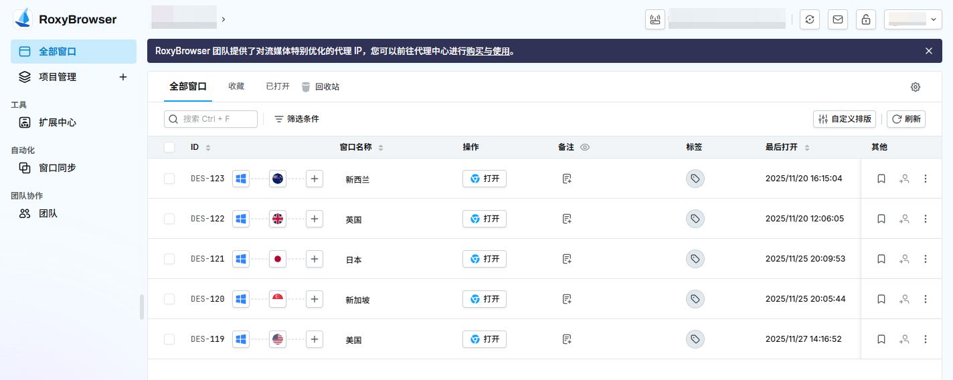The height and width of the screenshot is (380, 953).
Task: Click the 自定义排版 button
Action: pos(845,119)
